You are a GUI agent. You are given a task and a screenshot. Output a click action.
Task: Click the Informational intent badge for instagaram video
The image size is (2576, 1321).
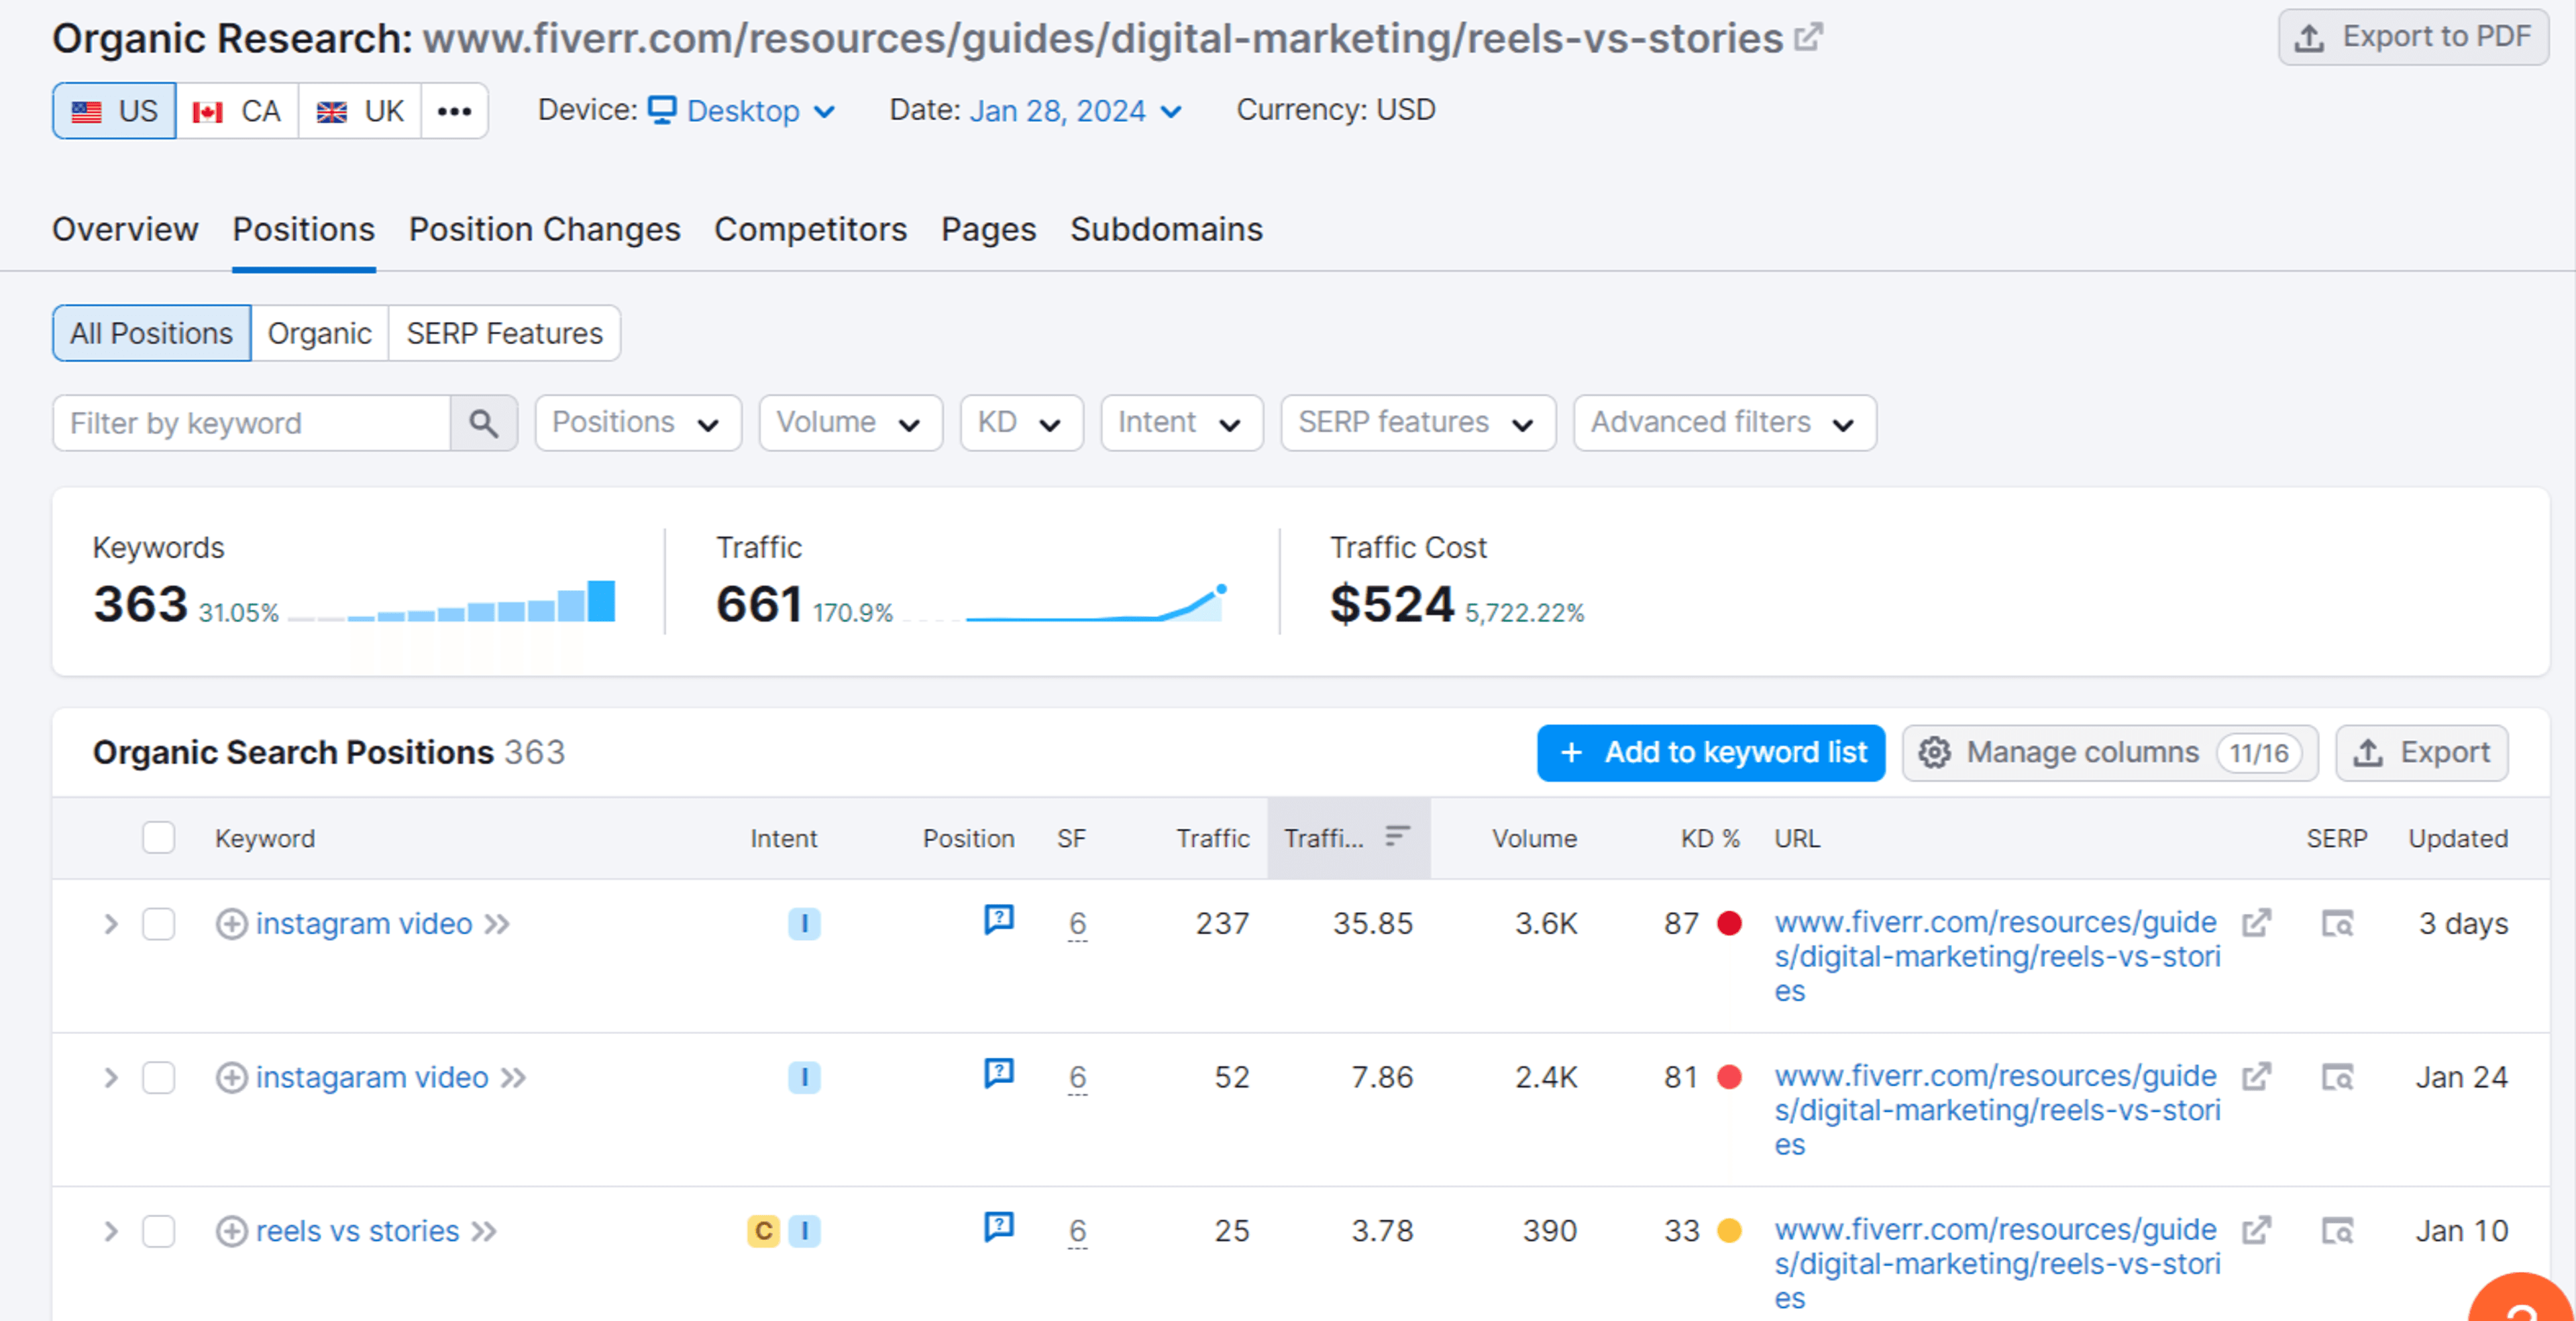tap(804, 1078)
